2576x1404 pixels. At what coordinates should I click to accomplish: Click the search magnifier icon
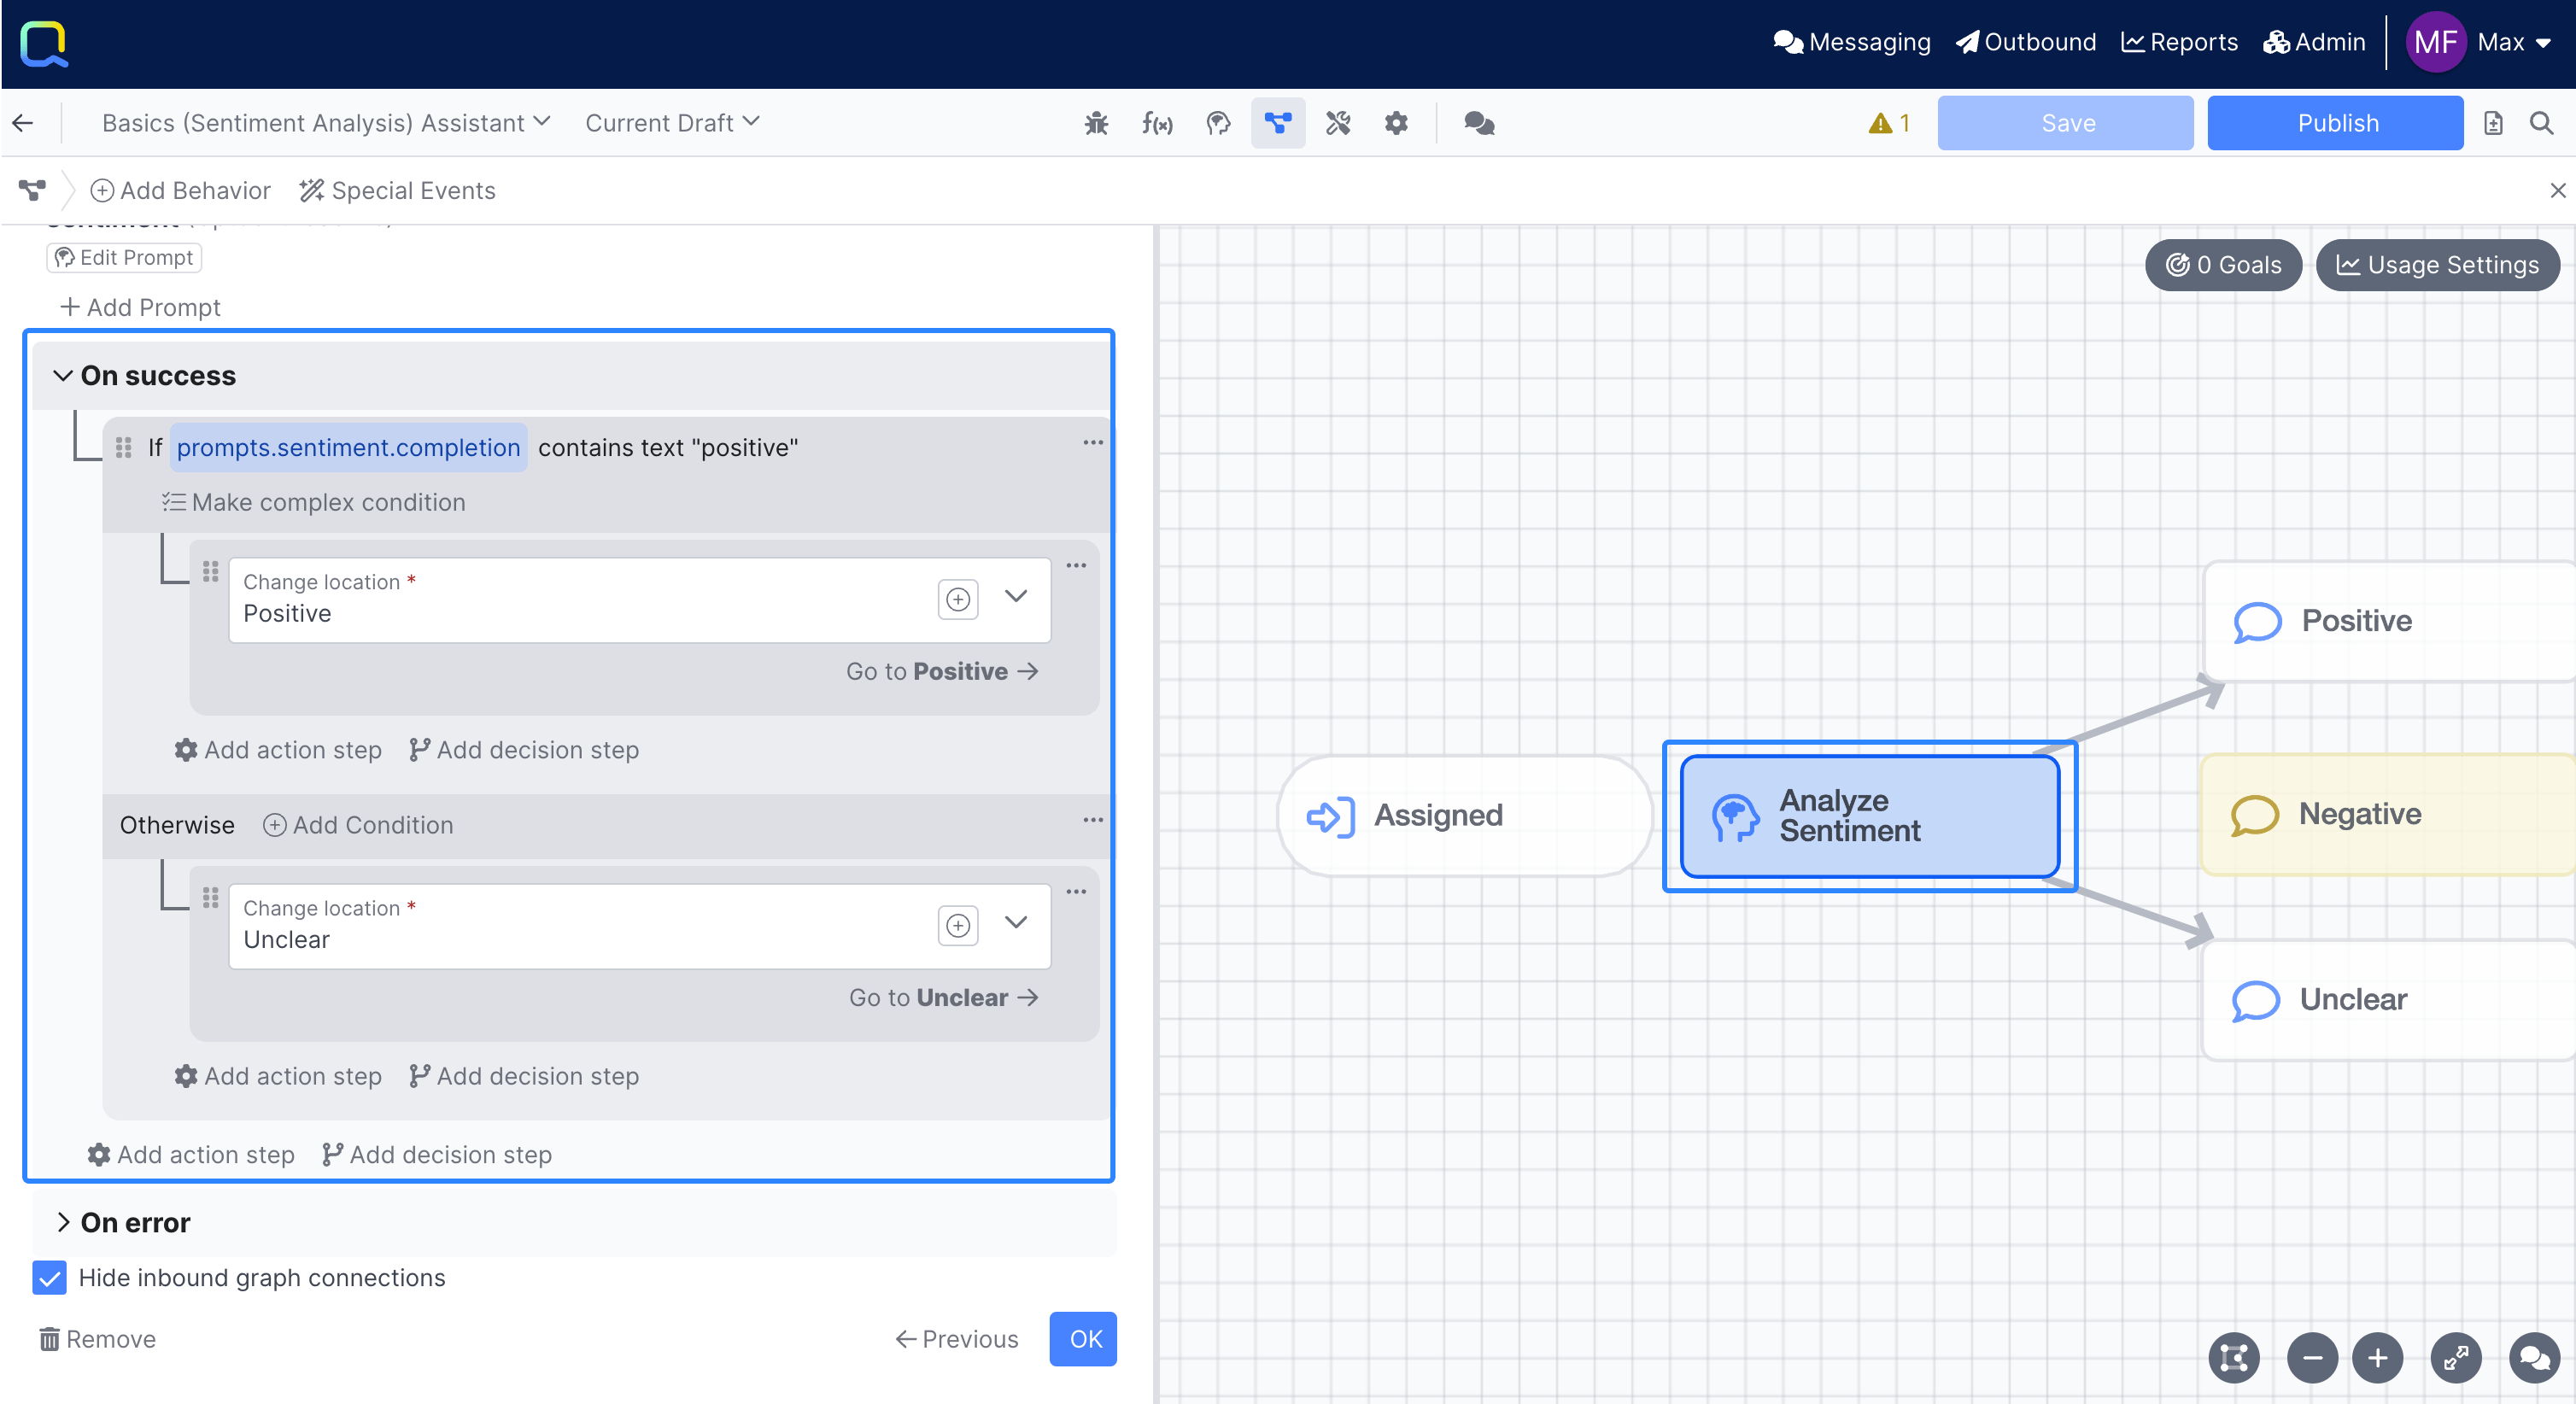point(2541,123)
